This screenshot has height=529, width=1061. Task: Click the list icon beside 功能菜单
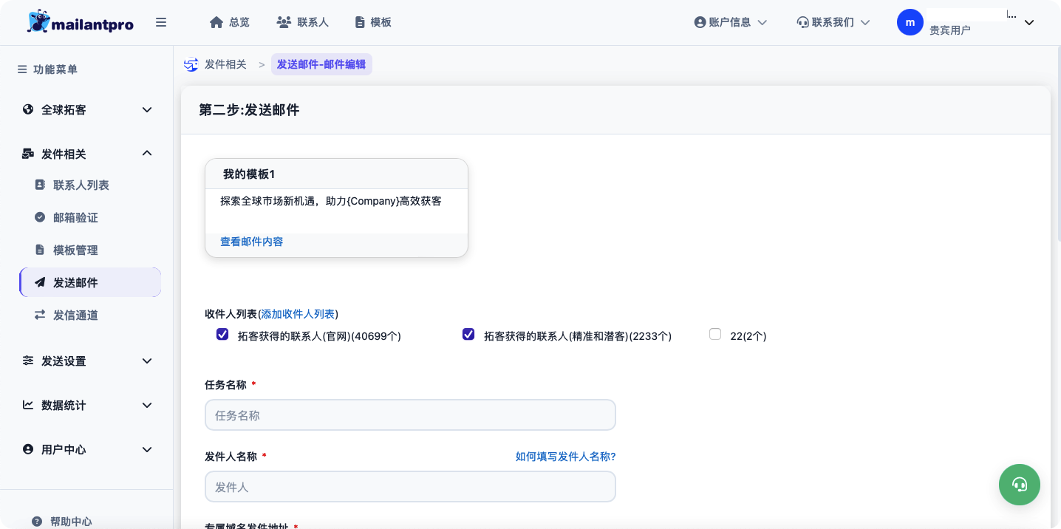pos(22,69)
